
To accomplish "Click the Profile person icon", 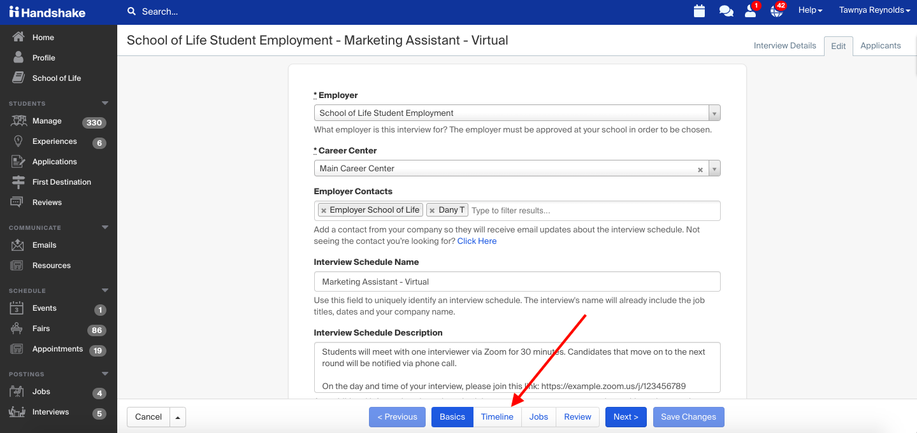I will (18, 57).
